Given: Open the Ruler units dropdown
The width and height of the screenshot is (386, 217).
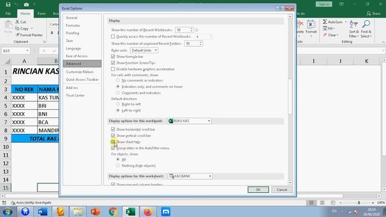Looking at the screenshot, I should (144, 50).
